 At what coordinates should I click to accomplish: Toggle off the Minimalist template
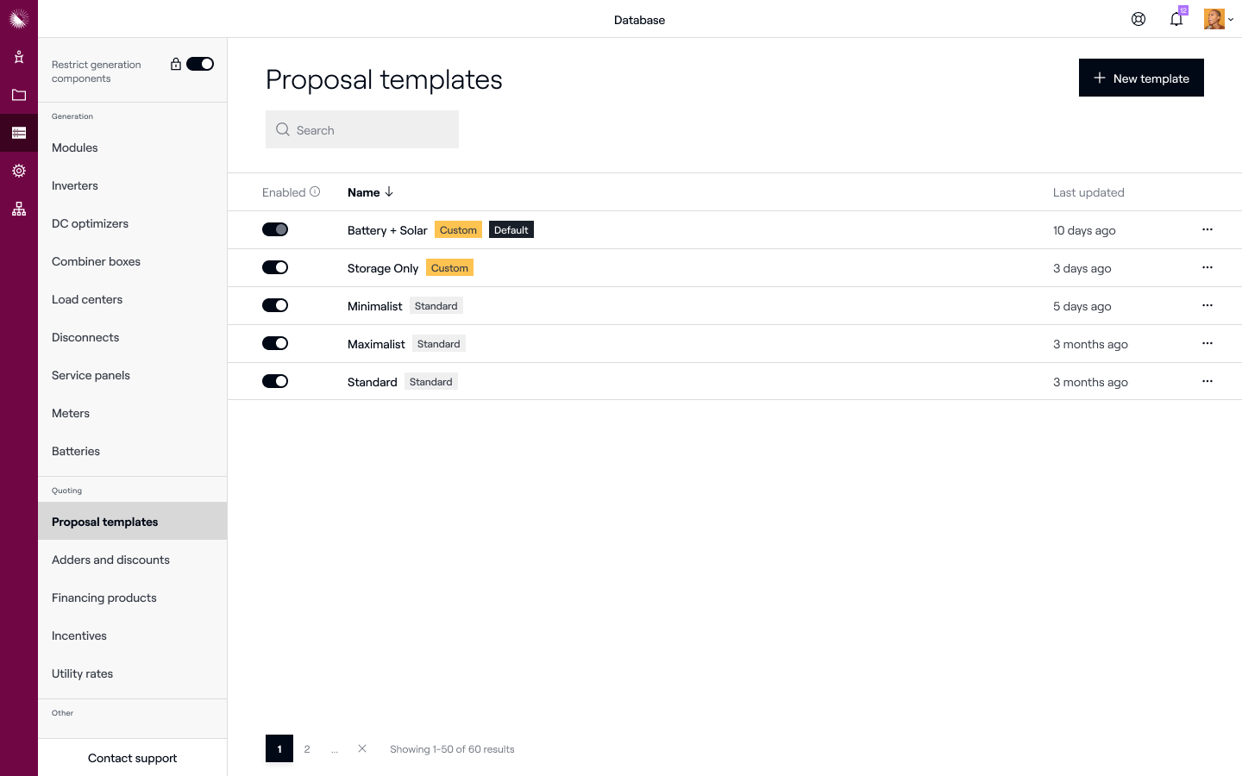(x=275, y=305)
